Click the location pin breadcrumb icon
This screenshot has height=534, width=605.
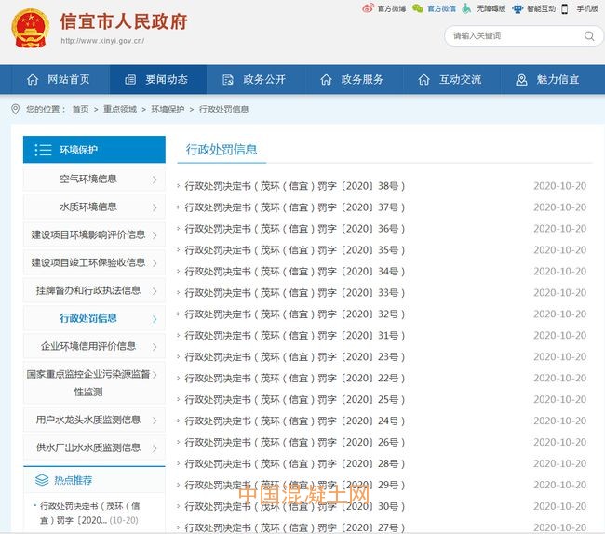(15, 109)
